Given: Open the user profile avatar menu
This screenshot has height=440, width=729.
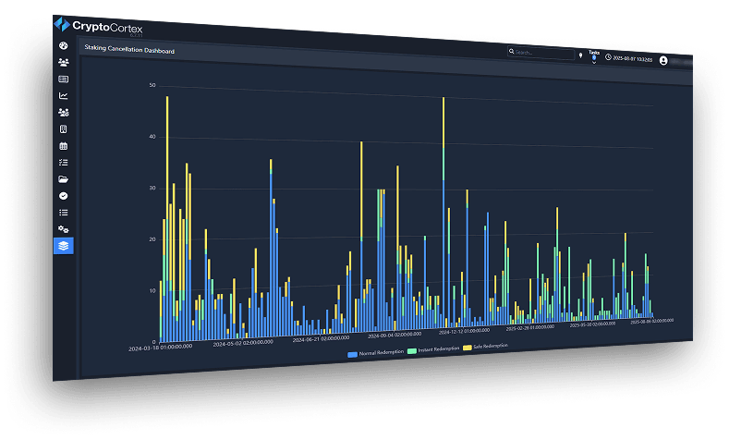Looking at the screenshot, I should 663,60.
